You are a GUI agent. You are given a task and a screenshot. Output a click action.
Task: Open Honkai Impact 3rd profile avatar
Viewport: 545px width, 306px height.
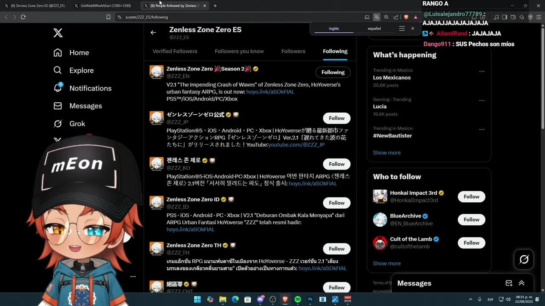click(x=380, y=196)
